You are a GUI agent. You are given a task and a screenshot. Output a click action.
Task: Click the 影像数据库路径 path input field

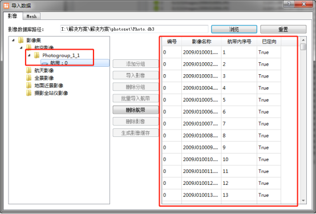point(134,29)
